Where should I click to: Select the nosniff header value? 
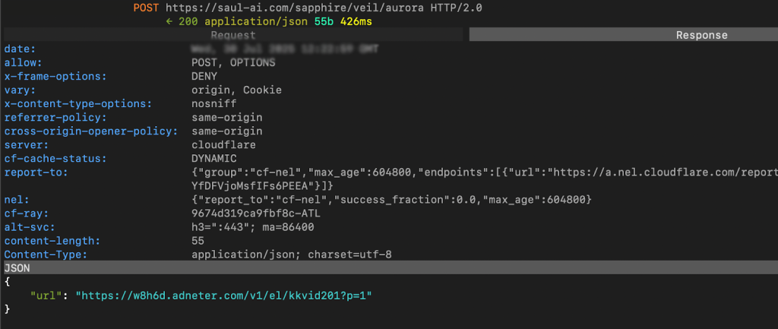coord(213,104)
